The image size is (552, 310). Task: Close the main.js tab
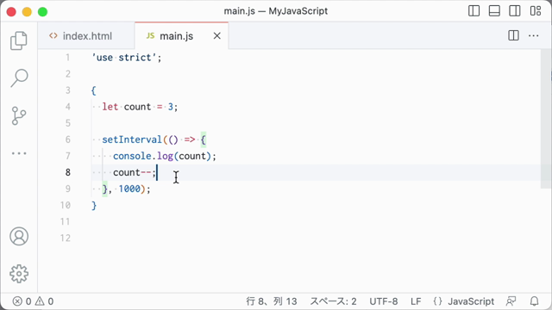(x=217, y=36)
